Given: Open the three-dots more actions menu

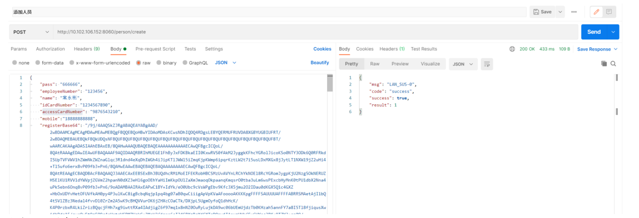Looking at the screenshot, I should coord(574,12).
